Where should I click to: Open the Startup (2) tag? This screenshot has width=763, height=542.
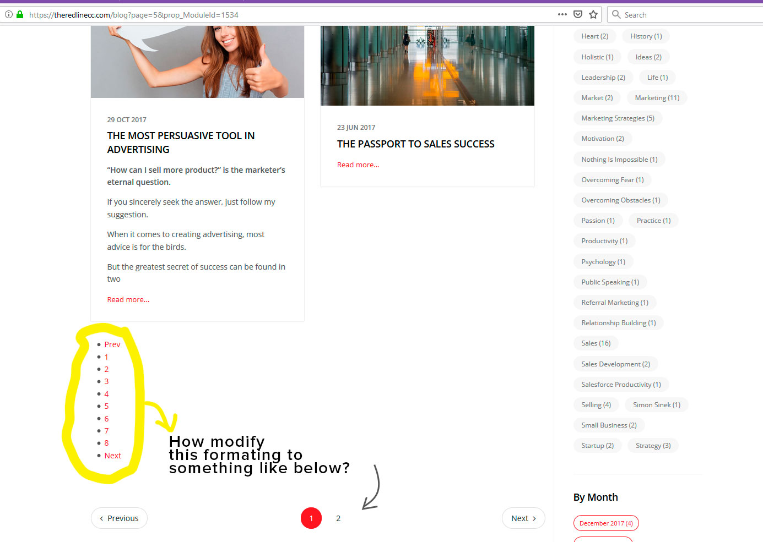coord(597,446)
